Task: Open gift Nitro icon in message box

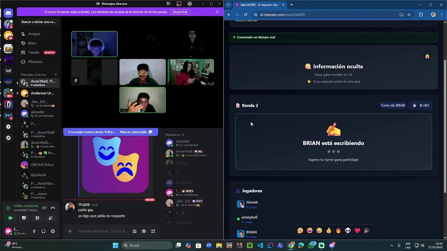Action: [x=134, y=231]
